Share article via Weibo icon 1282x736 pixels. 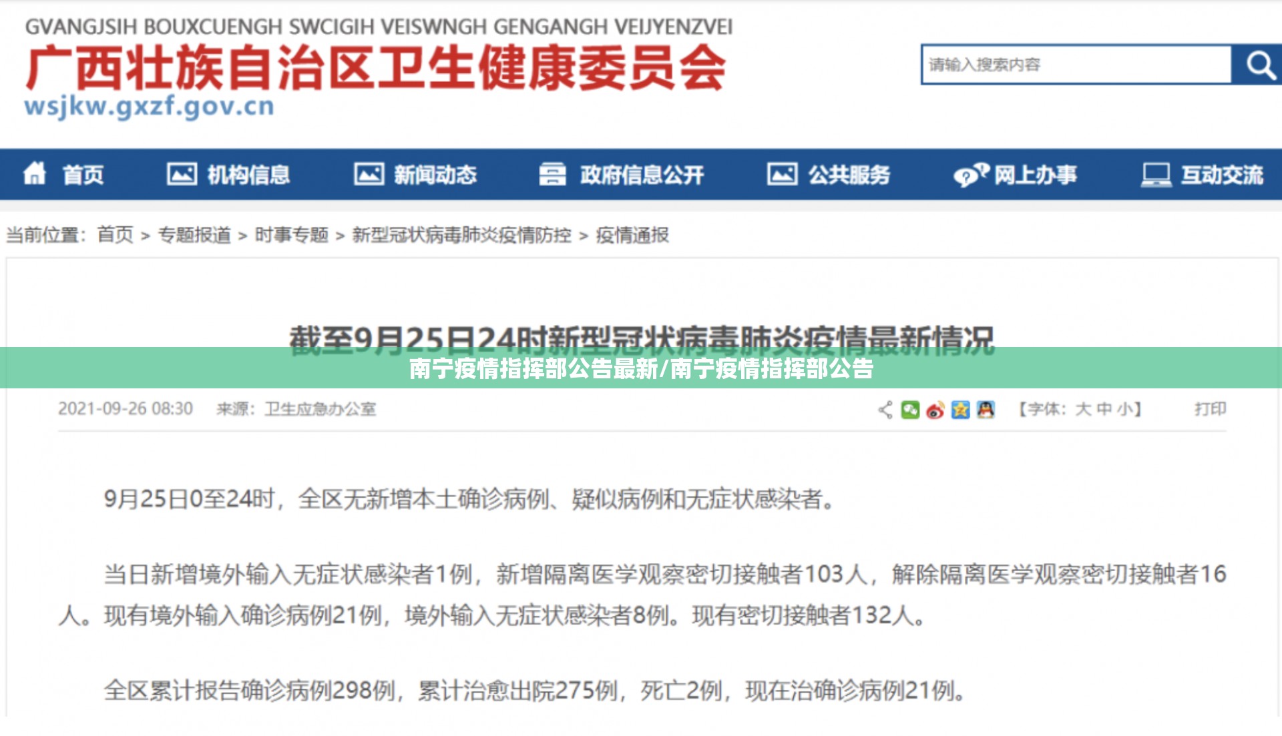pos(935,410)
